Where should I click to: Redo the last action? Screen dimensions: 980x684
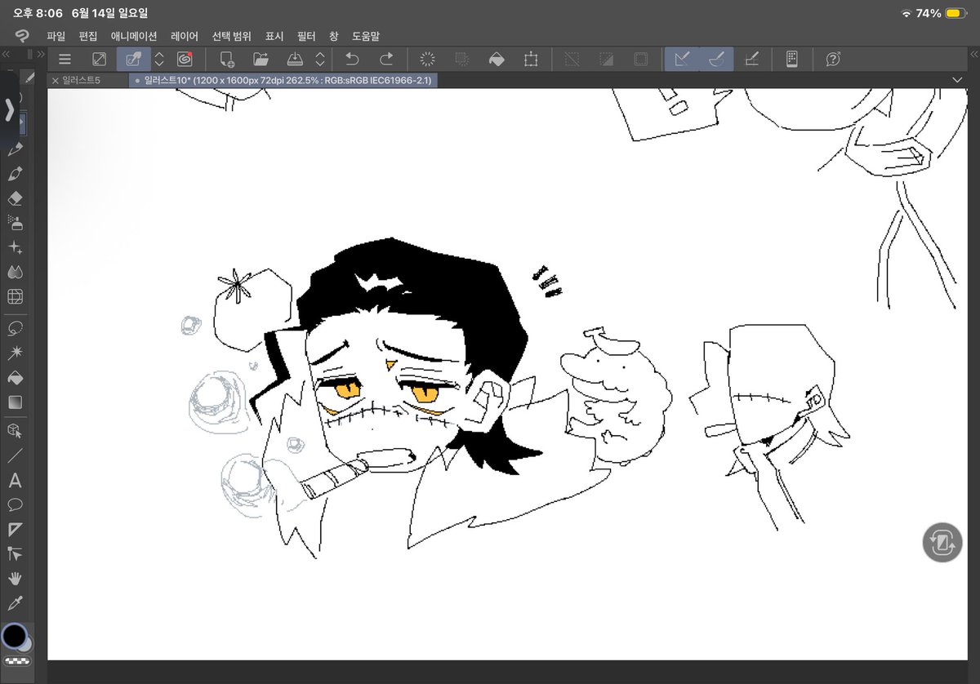click(386, 59)
